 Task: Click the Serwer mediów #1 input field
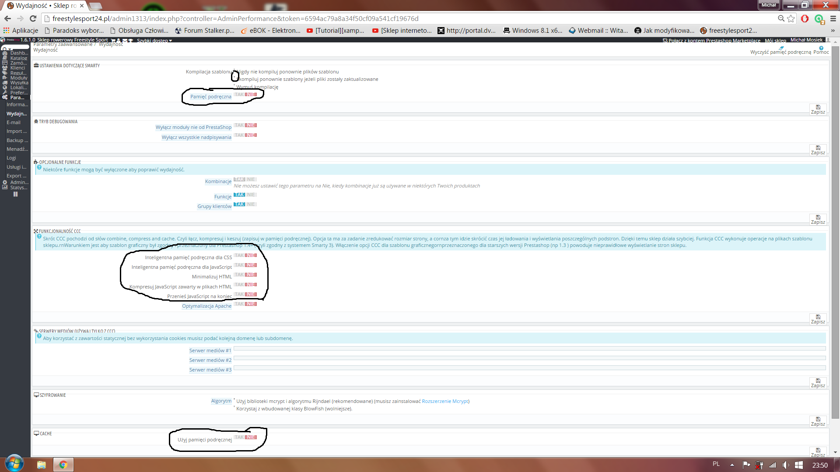529,349
